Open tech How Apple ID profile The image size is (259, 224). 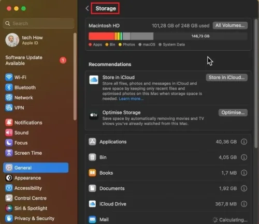[24, 40]
